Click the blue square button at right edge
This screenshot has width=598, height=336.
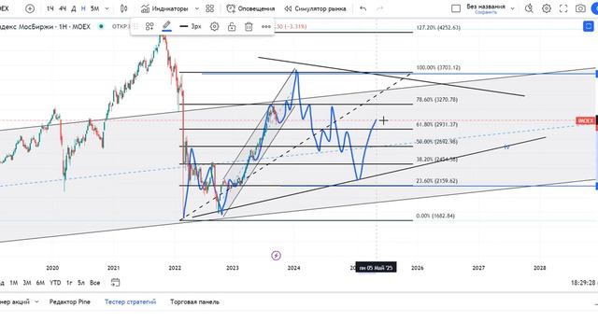(x=589, y=26)
